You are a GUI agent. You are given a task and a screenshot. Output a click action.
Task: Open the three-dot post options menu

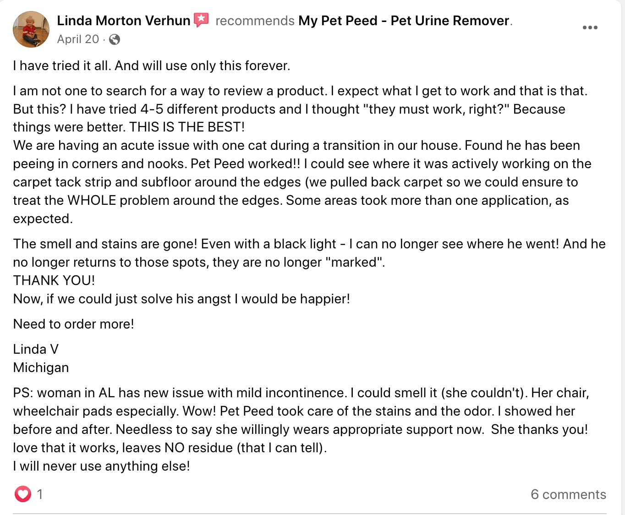point(590,27)
